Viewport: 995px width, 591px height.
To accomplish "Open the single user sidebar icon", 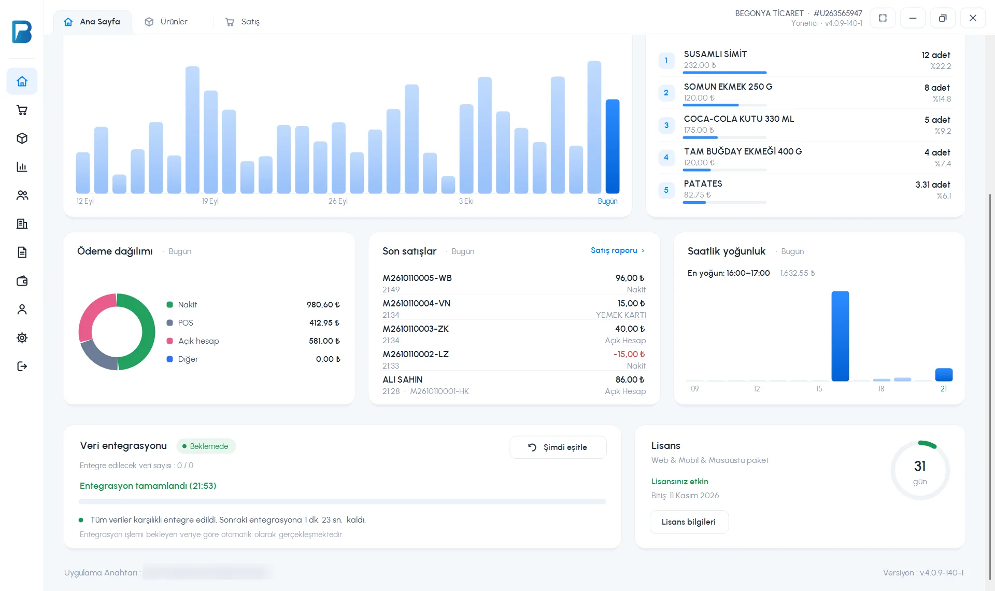I will coord(22,309).
